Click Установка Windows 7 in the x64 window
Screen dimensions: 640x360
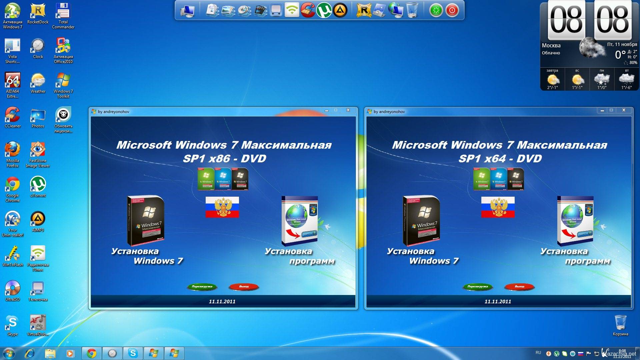[422, 230]
